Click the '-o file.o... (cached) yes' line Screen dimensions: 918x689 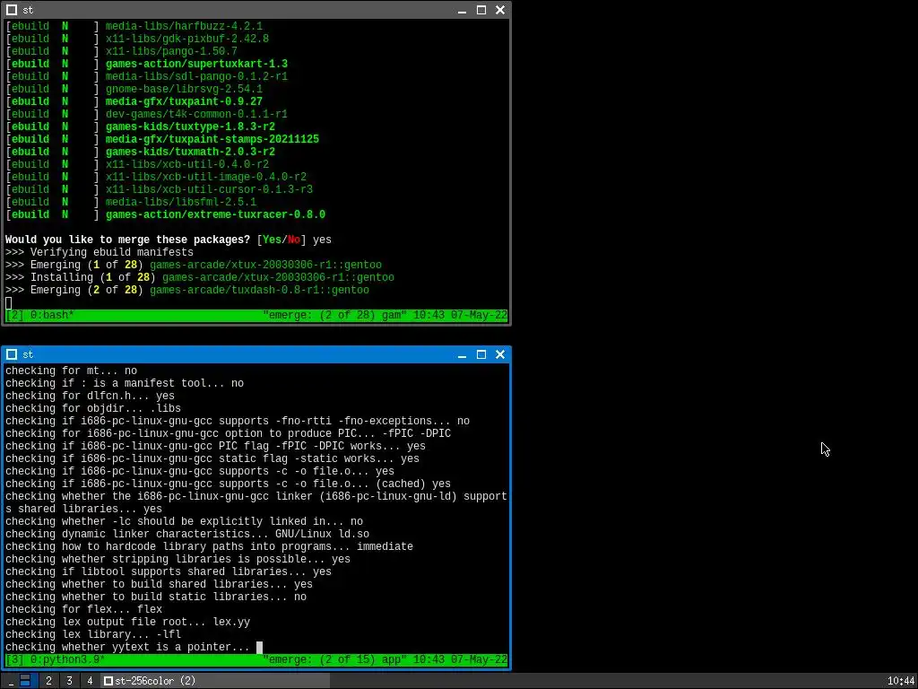coord(229,484)
